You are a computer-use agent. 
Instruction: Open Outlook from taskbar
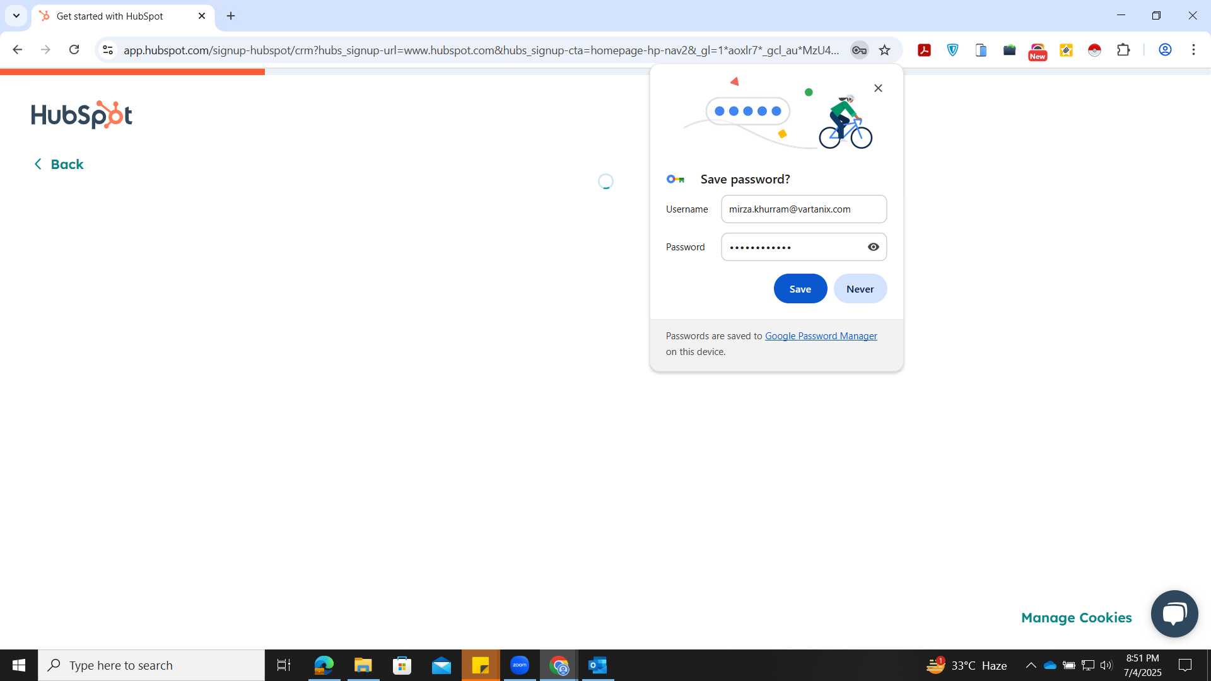(598, 665)
